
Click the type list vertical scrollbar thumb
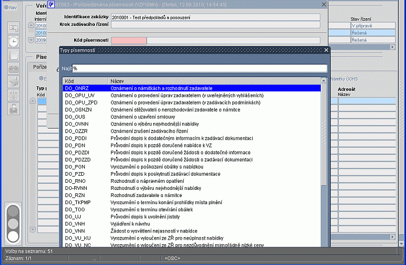(x=324, y=135)
